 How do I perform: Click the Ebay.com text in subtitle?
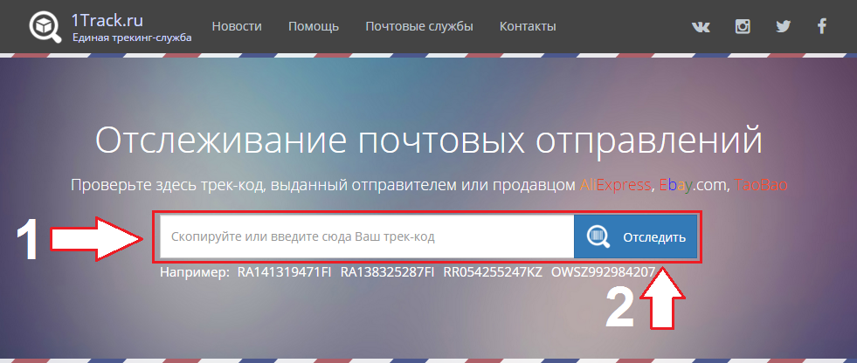(695, 185)
